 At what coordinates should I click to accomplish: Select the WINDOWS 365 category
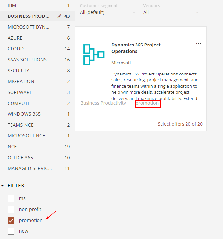coord(37,114)
